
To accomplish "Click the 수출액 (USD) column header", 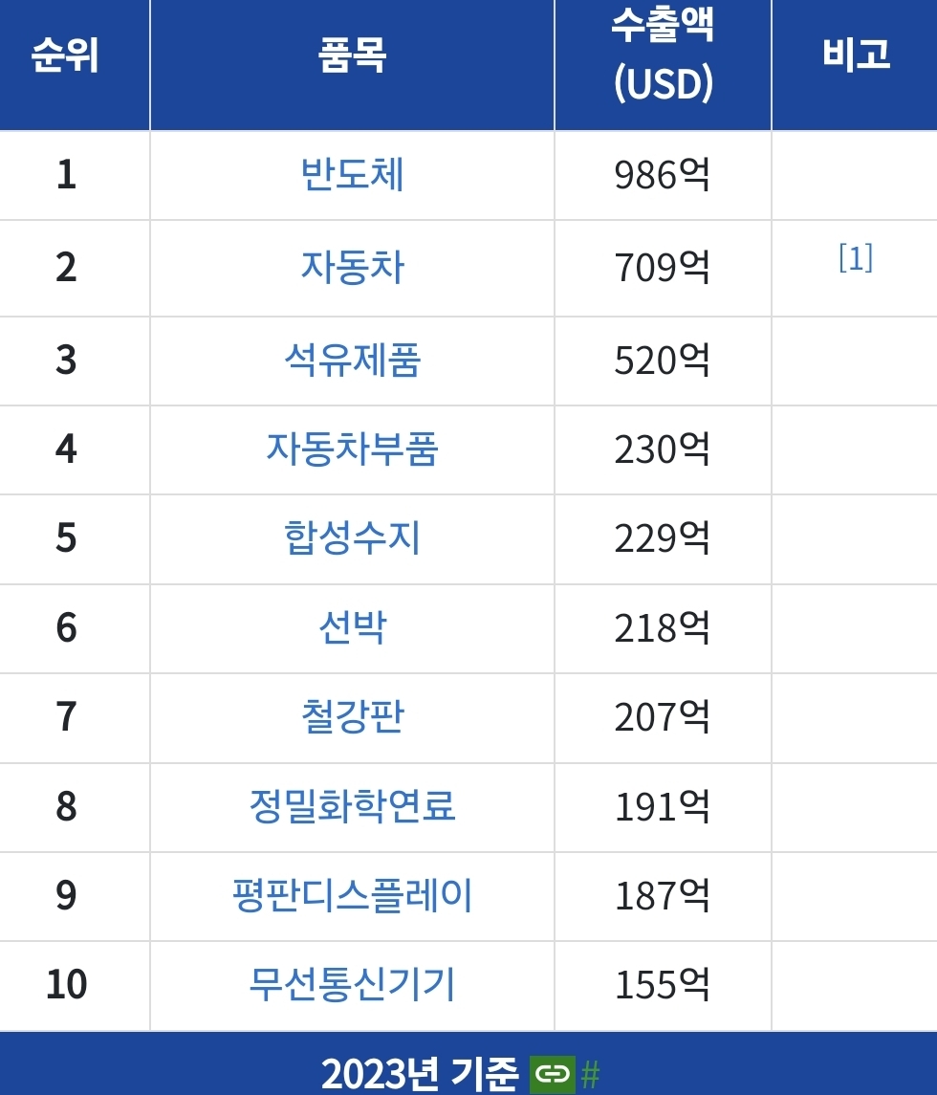I will [x=663, y=57].
